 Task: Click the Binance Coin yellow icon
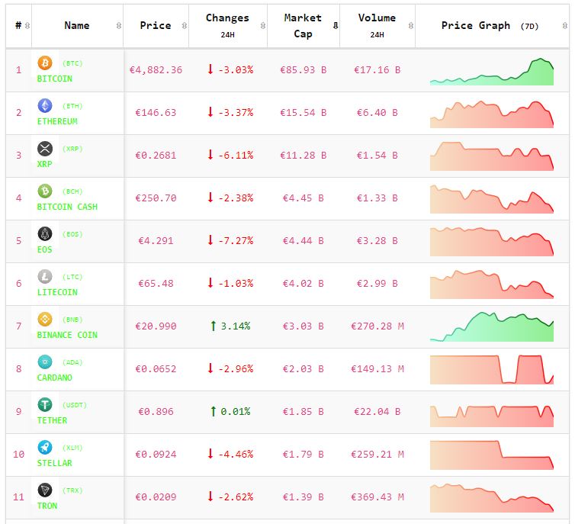[44, 320]
